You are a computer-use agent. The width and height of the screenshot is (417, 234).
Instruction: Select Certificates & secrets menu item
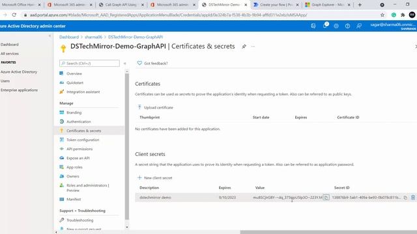(83, 131)
